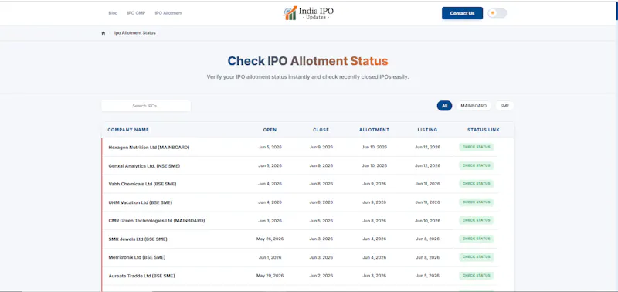Check status for Vahh Chemicals Ltd
The height and width of the screenshot is (292, 618).
tap(477, 184)
